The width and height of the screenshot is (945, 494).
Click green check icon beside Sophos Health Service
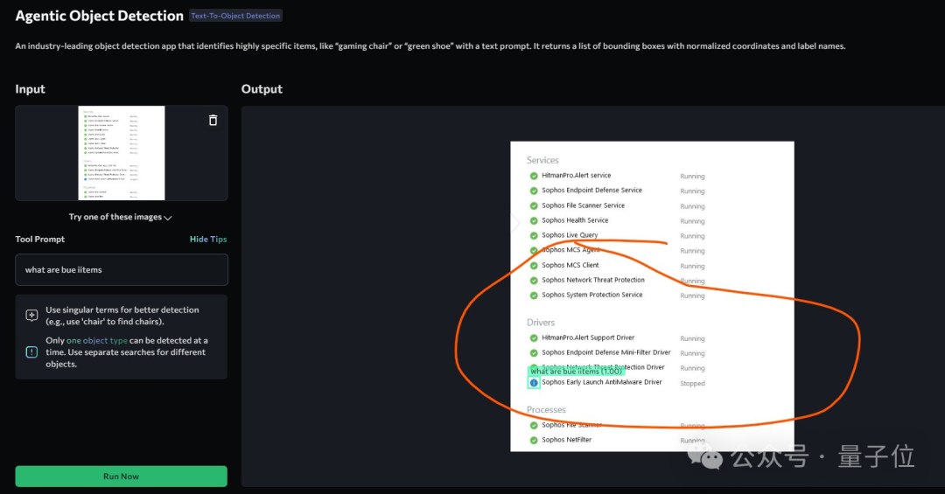pos(534,220)
